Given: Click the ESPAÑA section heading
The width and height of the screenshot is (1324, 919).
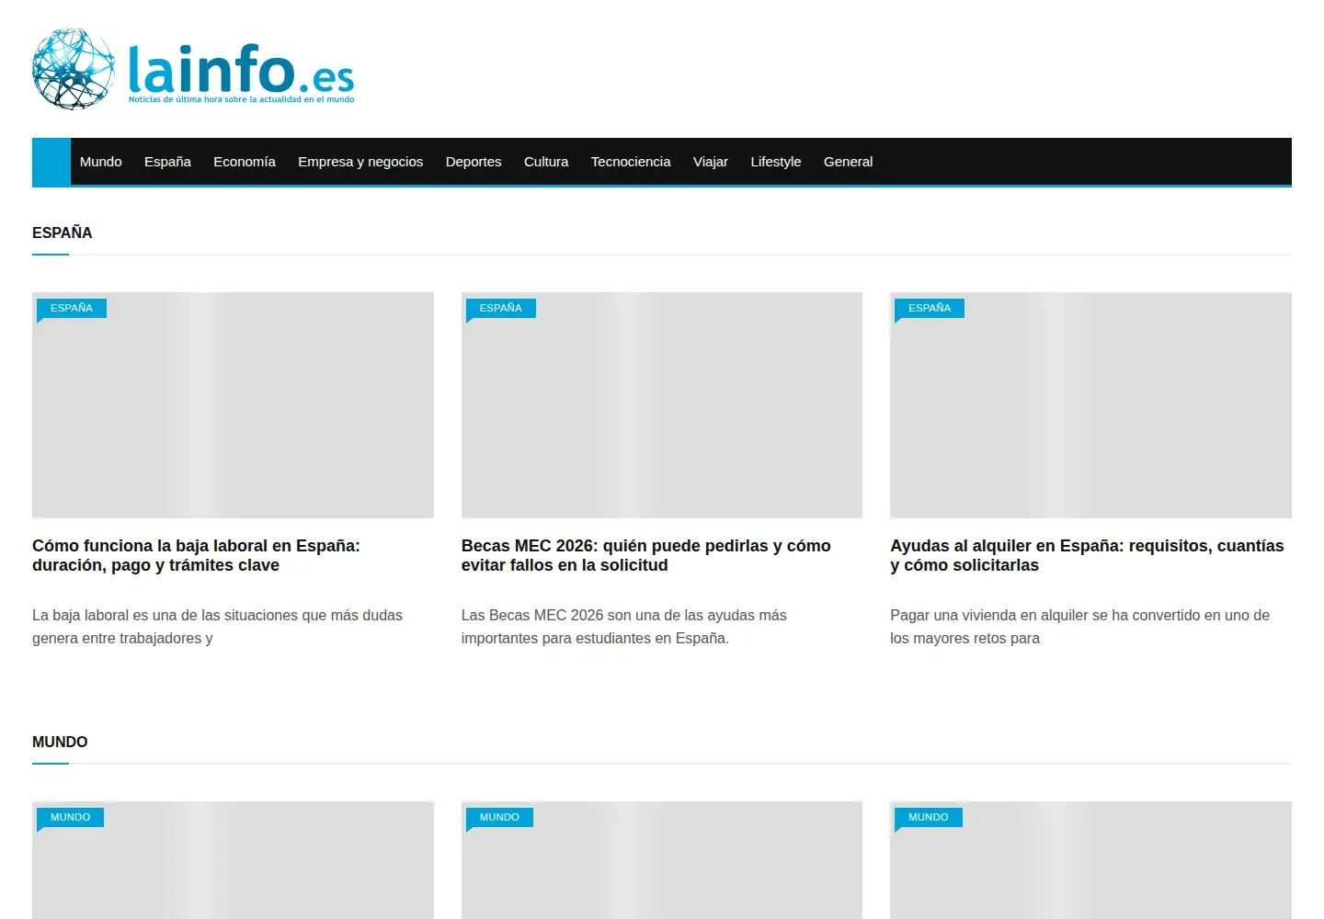Looking at the screenshot, I should (x=63, y=233).
